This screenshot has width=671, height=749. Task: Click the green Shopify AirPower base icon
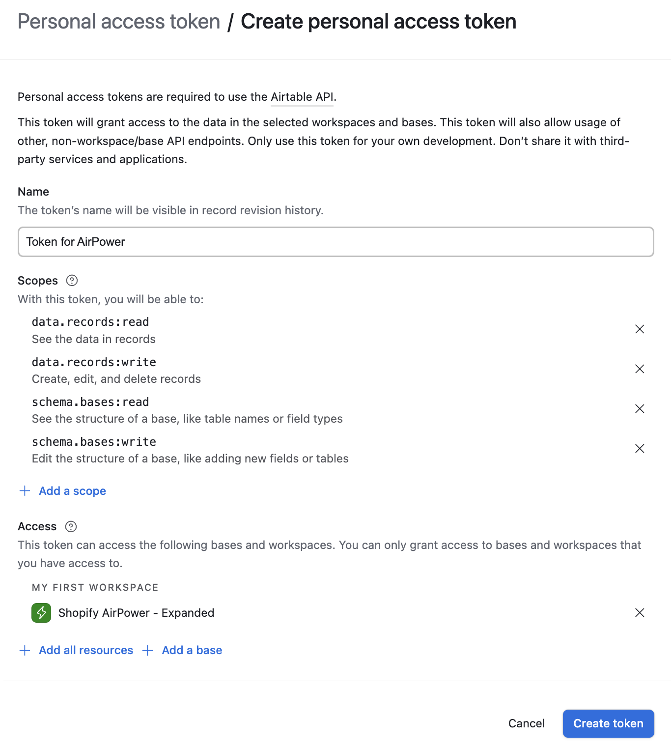coord(41,613)
